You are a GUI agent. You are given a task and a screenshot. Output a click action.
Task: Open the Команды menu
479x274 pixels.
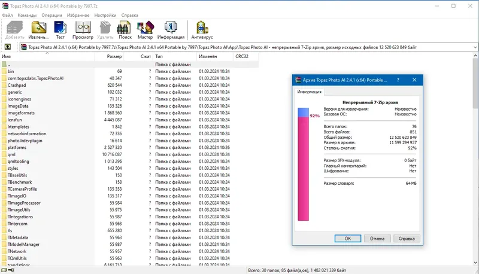point(27,15)
